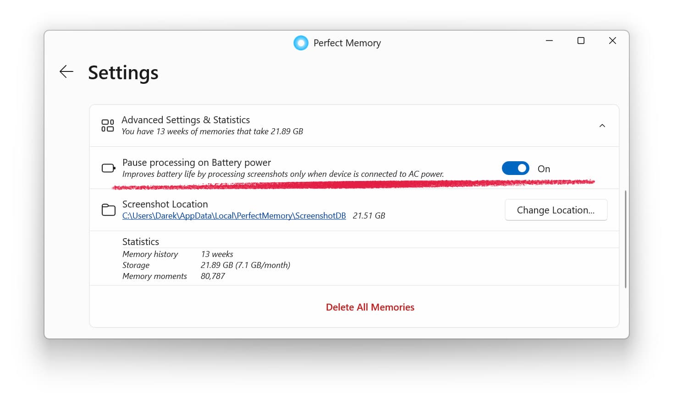Click the storage value 21.89 GB in Statistics
Screen dimensions: 677x393
coord(246,265)
